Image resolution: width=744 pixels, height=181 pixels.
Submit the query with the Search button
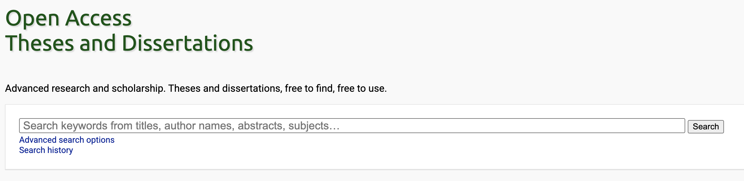tap(706, 127)
